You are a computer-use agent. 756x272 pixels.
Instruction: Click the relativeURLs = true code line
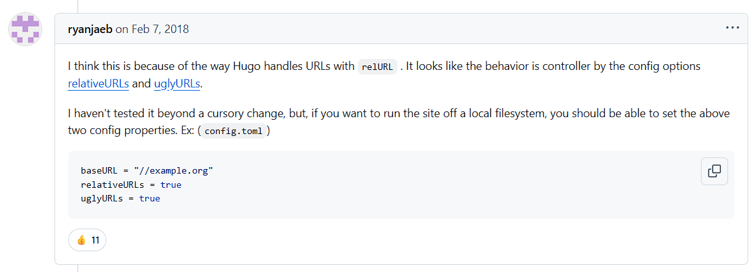131,185
